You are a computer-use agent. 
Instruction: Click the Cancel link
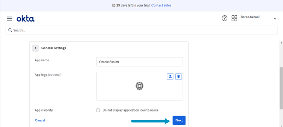[40, 120]
